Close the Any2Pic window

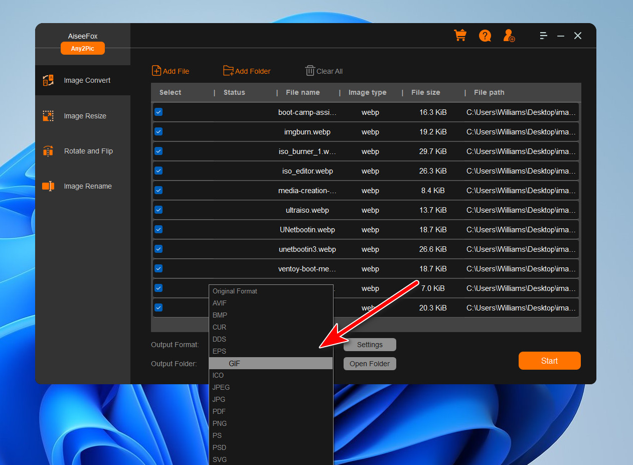click(x=578, y=36)
